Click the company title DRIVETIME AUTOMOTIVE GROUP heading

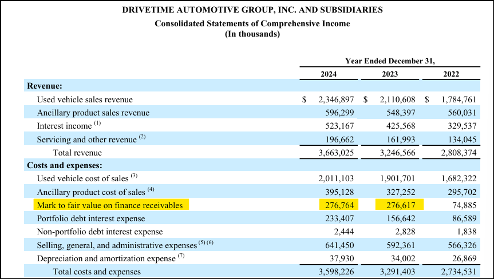click(x=252, y=10)
